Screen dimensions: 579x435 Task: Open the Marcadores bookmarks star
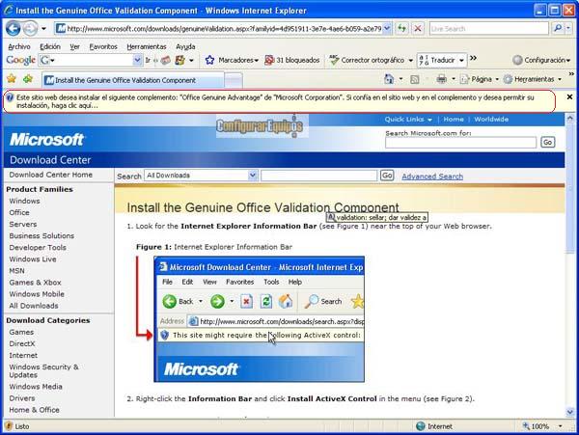[209, 60]
